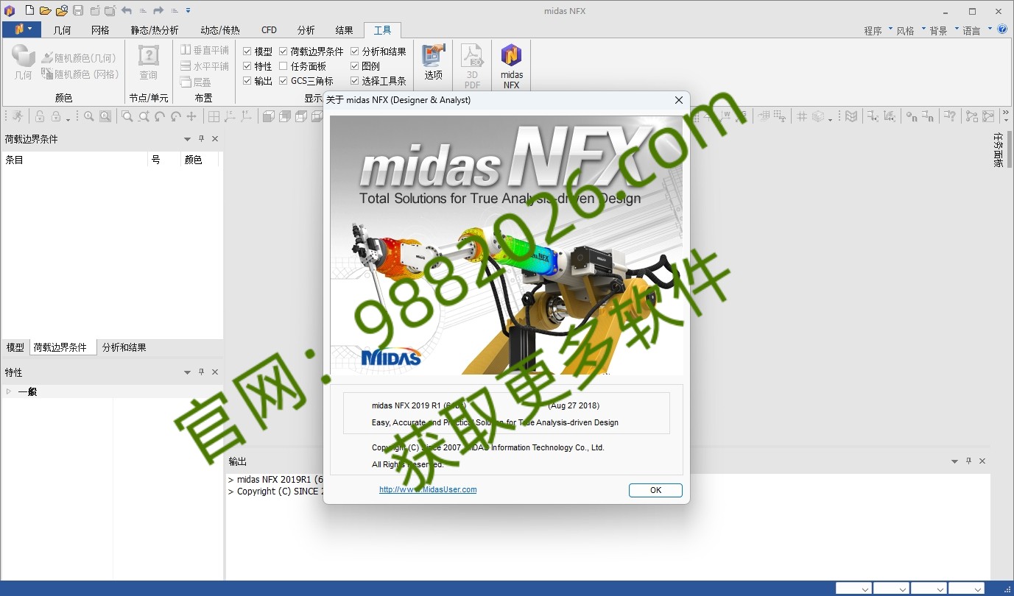Switch to the 结果 ribbon tab
This screenshot has width=1014, height=596.
344,30
